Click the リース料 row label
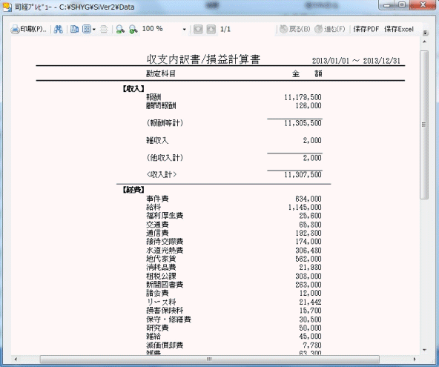Screen dimensions: 439x367 [161, 302]
